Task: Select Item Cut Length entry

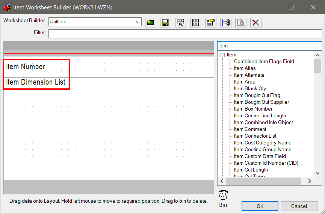Action: point(251,170)
